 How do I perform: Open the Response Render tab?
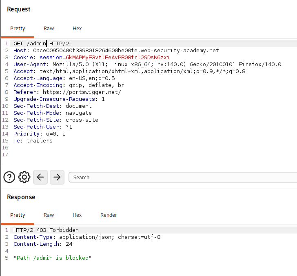109,215
